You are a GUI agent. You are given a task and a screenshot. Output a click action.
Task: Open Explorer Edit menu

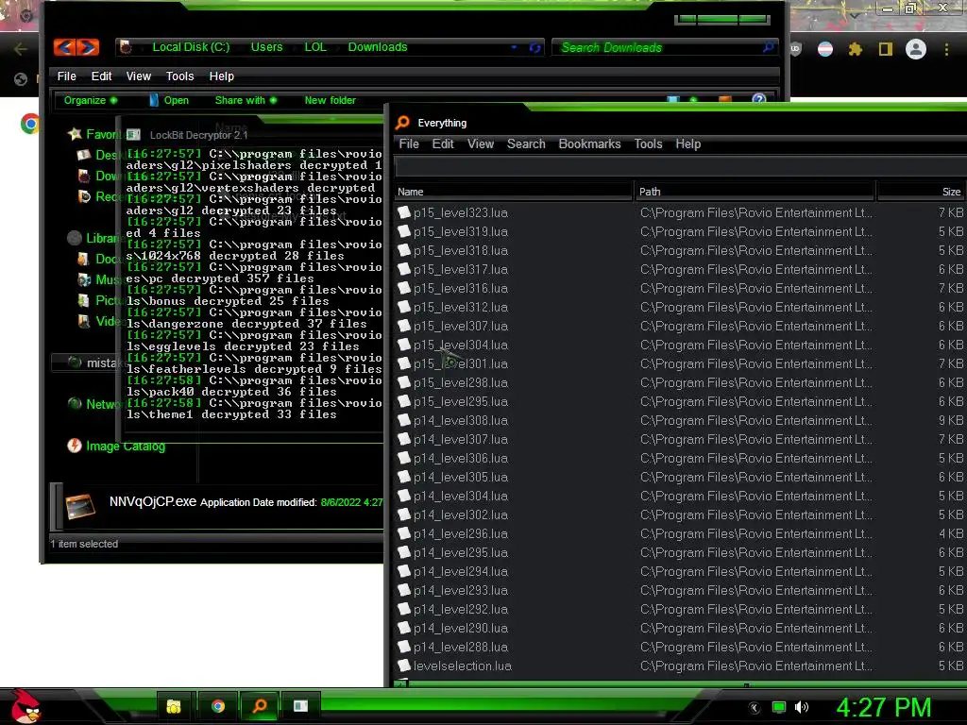pos(101,76)
